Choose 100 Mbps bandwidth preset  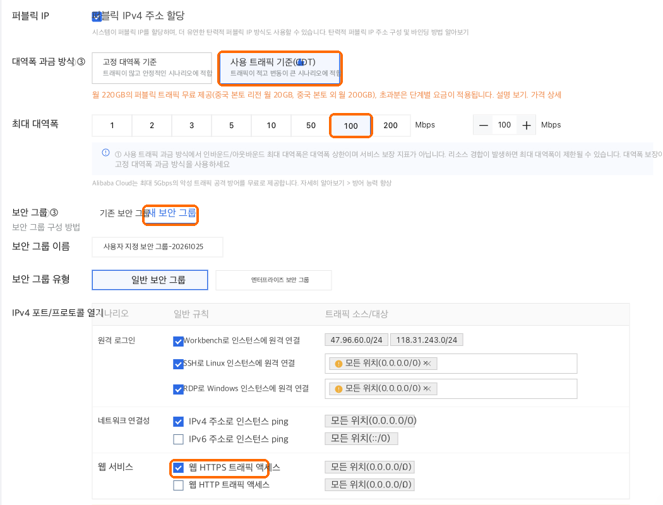(350, 126)
